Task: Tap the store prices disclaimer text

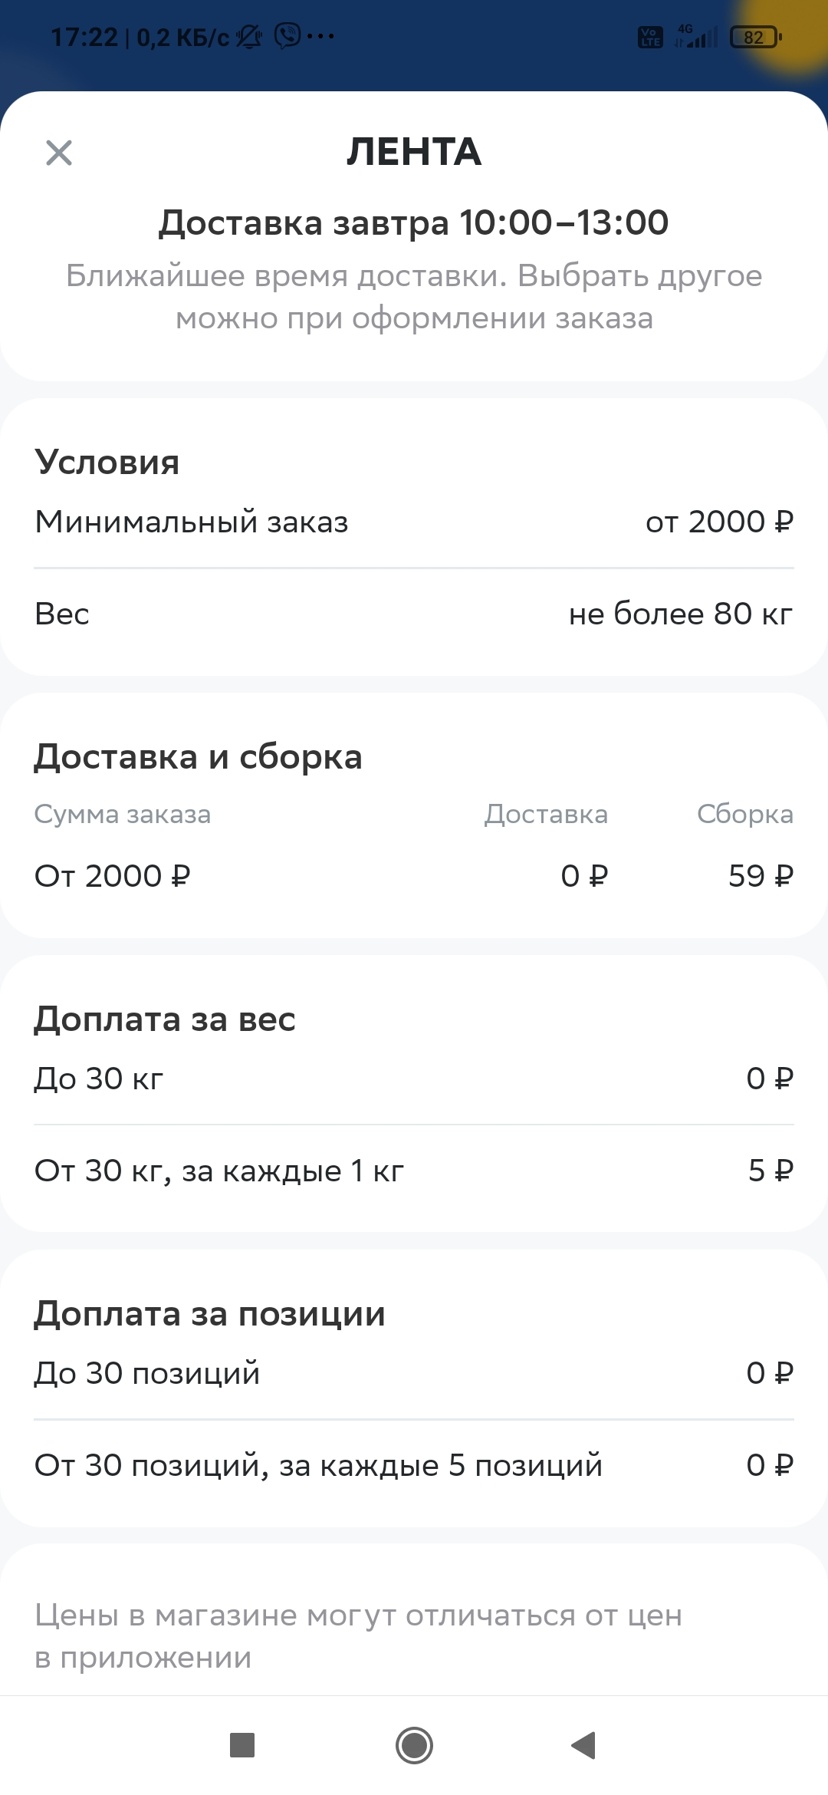Action: click(x=358, y=1636)
